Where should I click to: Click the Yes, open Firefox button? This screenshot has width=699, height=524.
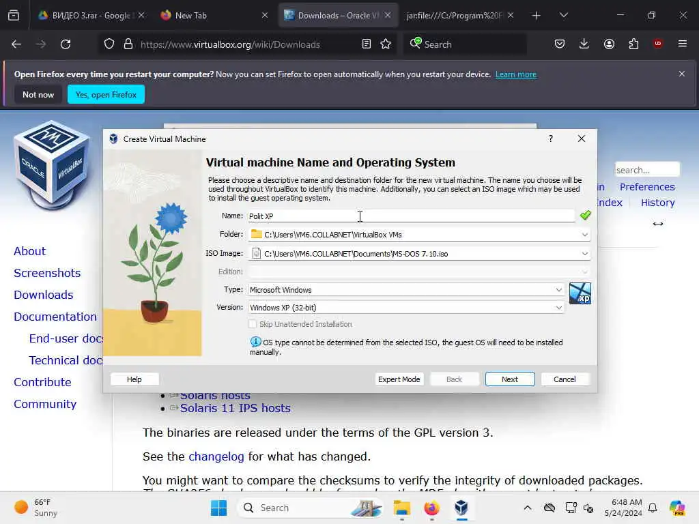tap(106, 94)
